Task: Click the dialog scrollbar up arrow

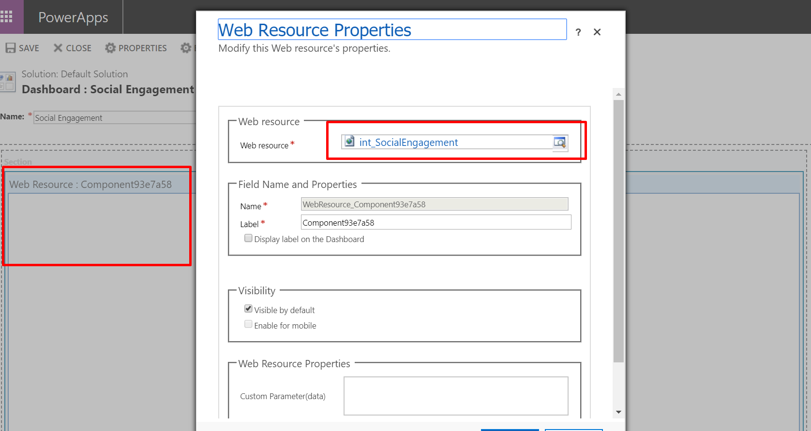Action: pos(618,94)
